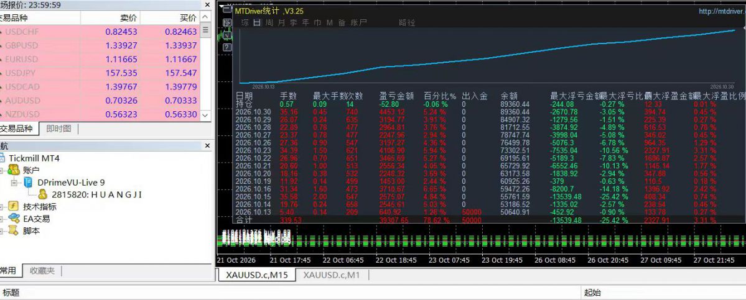Select the AUDUSD row in market watch
The width and height of the screenshot is (746, 300).
tap(100, 101)
